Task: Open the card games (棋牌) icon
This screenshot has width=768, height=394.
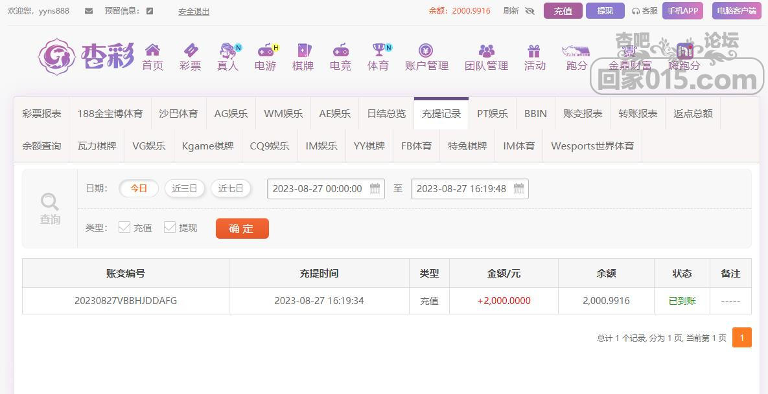Action: point(303,50)
